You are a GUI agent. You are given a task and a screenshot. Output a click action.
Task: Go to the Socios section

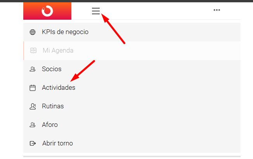click(132, 69)
